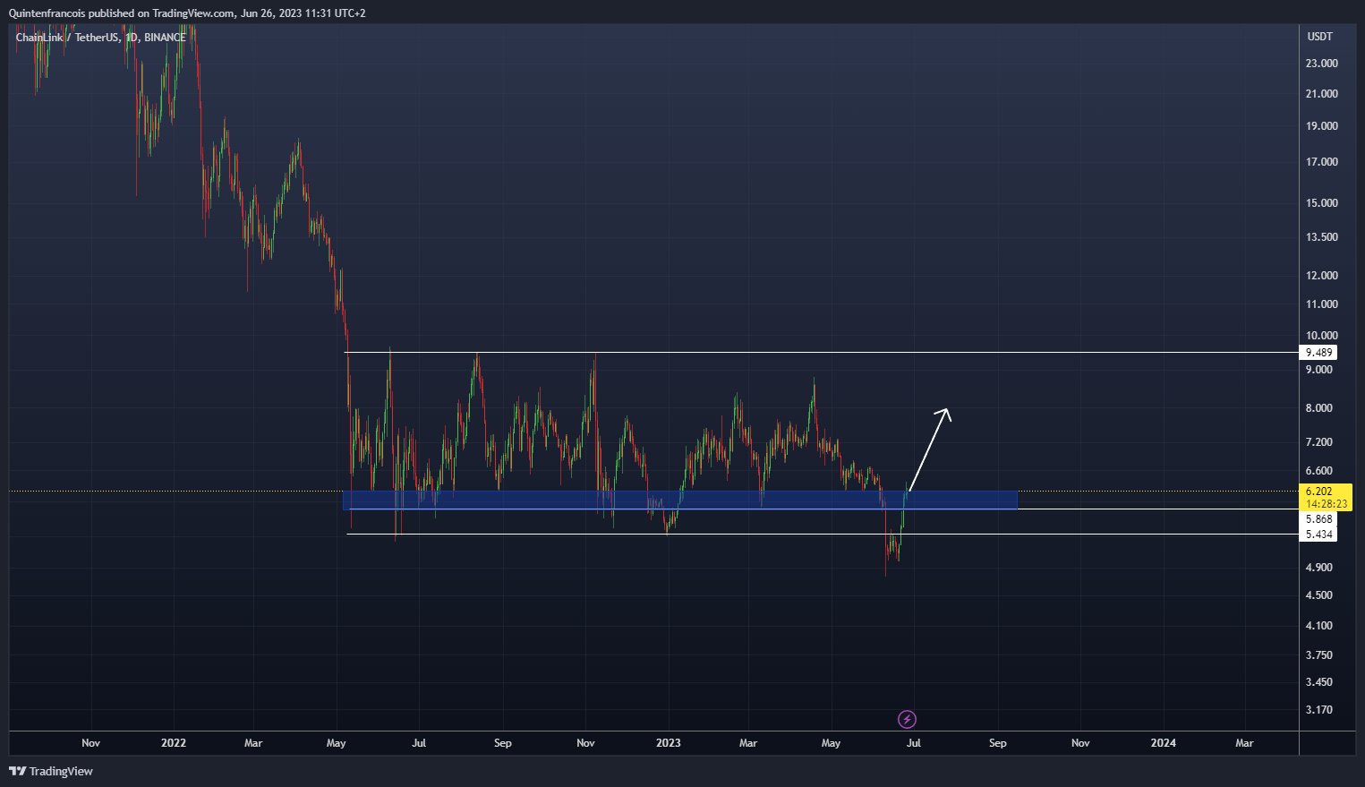Click the Mar label following 2022
This screenshot has width=1365, height=787.
(253, 743)
